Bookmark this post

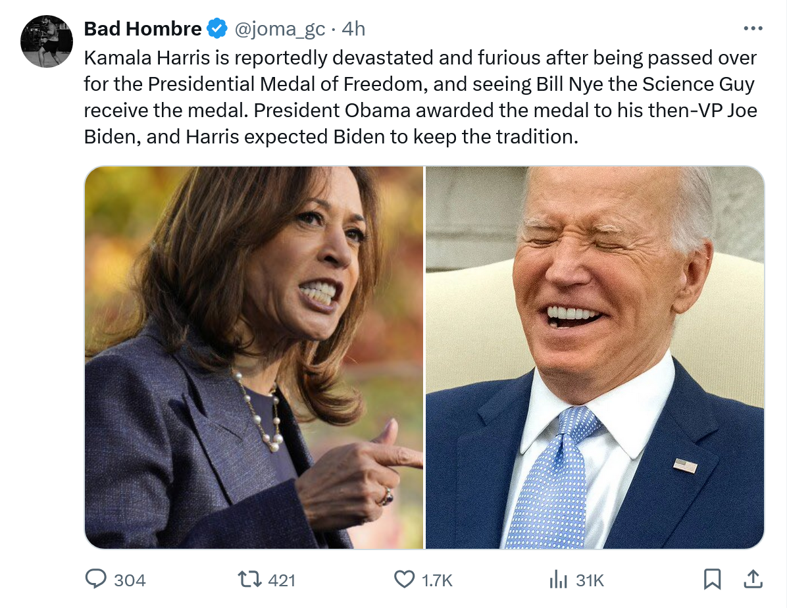712,579
